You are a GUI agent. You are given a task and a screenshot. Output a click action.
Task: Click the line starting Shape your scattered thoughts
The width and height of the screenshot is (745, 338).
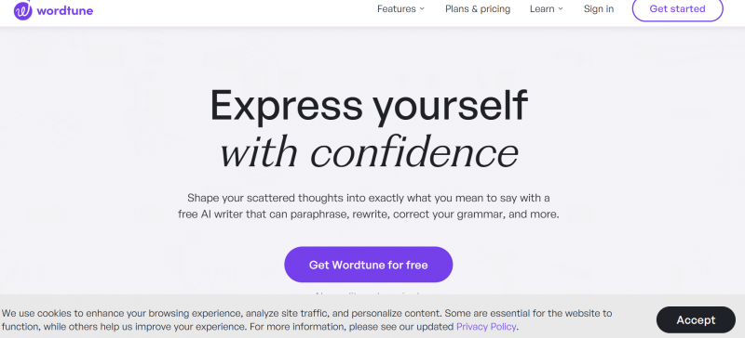[x=369, y=198]
